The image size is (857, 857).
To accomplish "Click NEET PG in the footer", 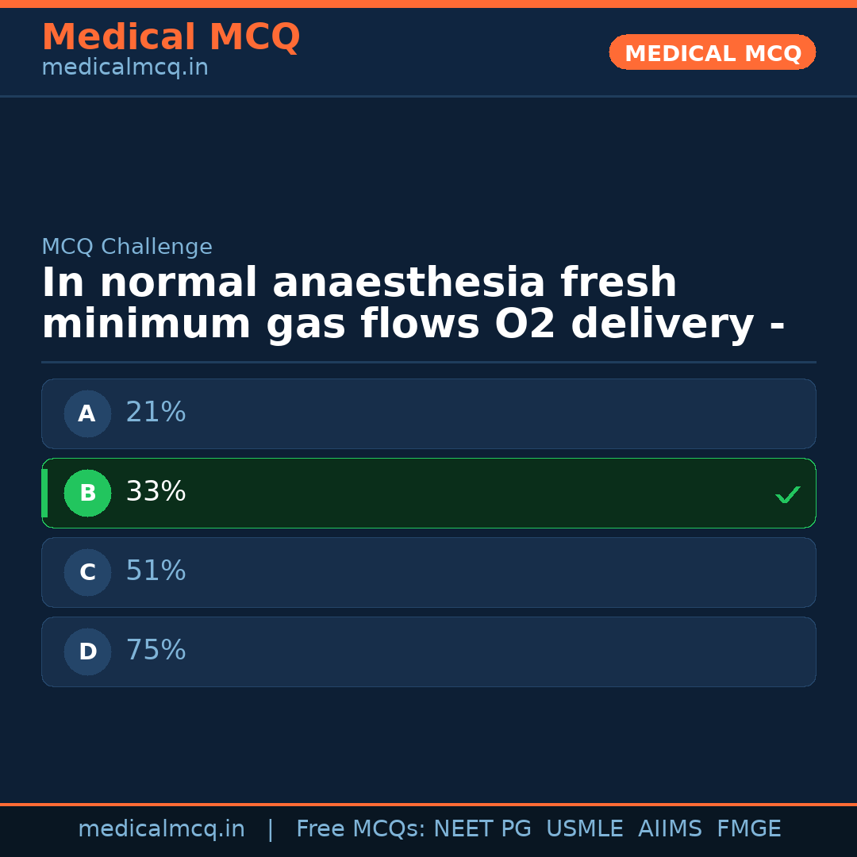I will click(482, 829).
